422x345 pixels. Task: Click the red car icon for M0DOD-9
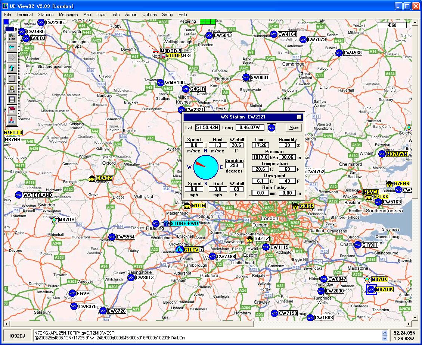[x=155, y=50]
